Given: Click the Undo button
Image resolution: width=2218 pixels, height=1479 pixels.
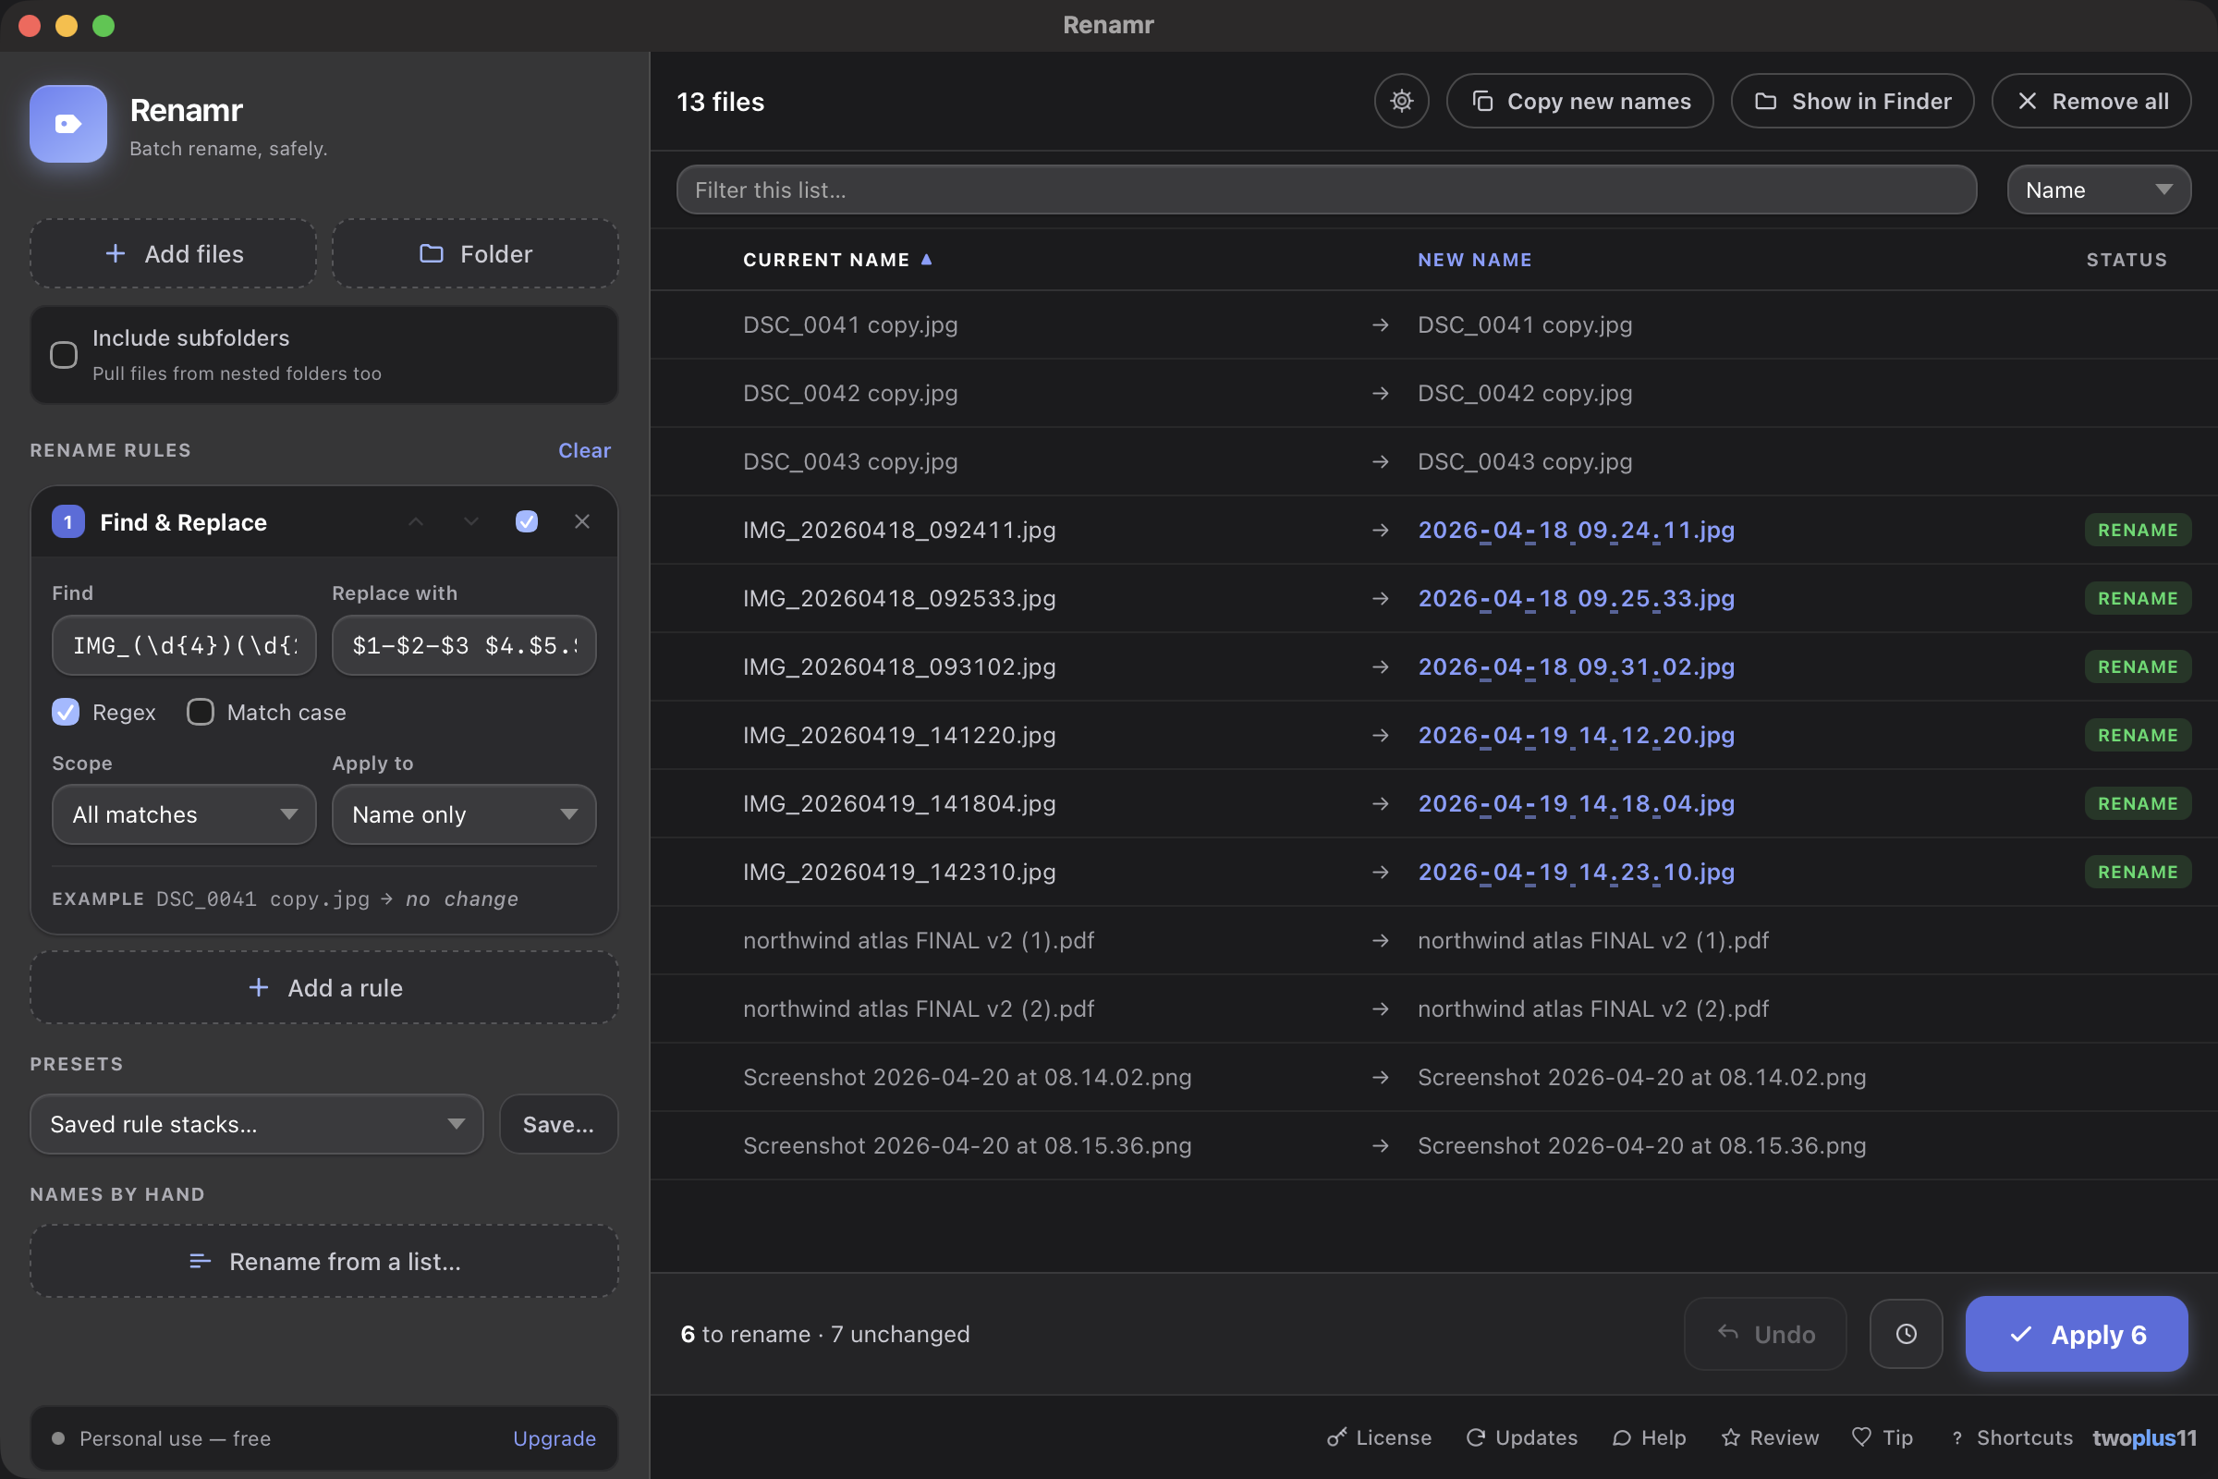Looking at the screenshot, I should (1765, 1334).
